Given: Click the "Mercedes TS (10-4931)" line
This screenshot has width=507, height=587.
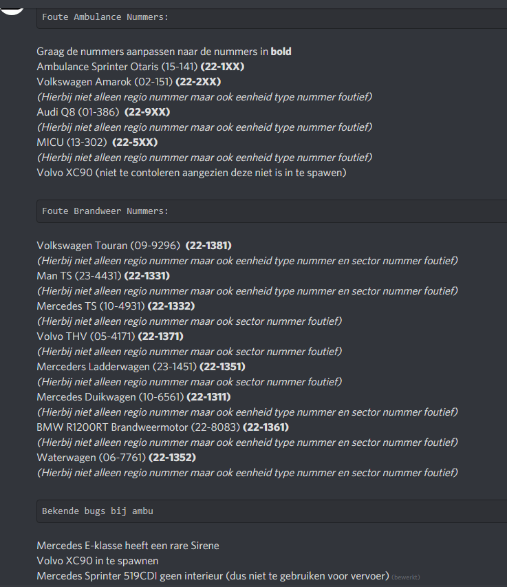Looking at the screenshot, I should [x=91, y=306].
